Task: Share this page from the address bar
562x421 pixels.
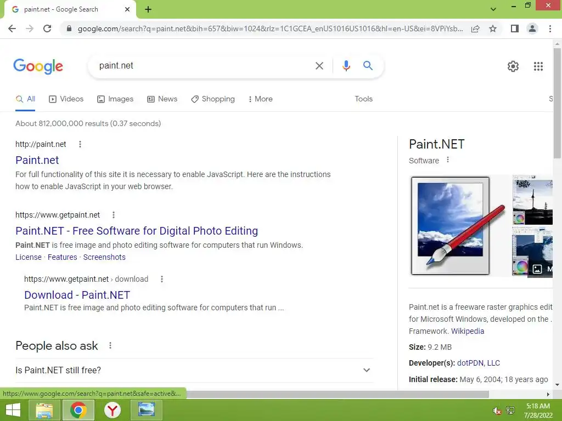Action: 475,29
